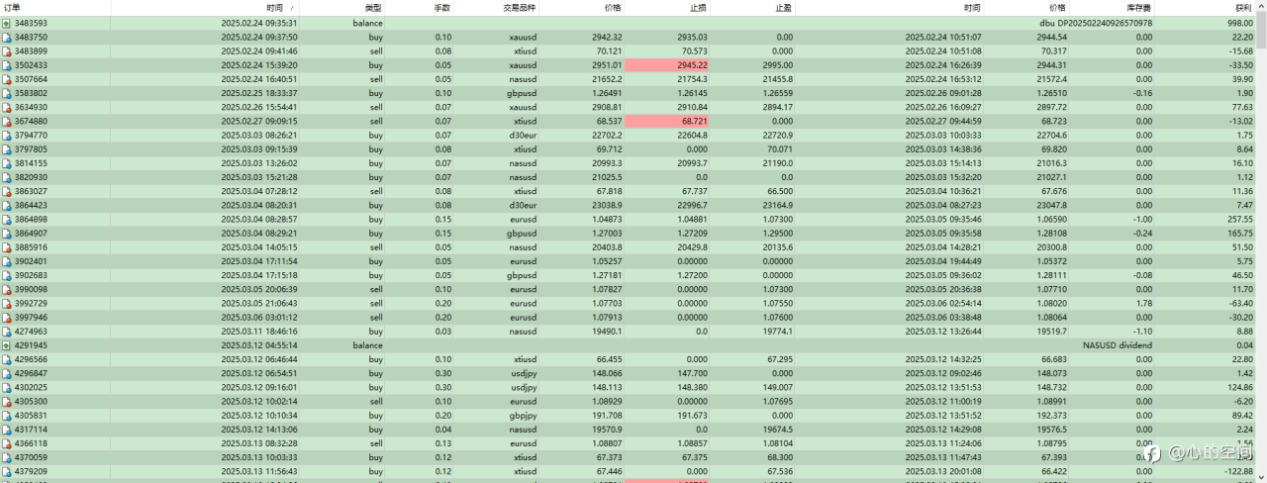Select the red stop-loss cell 2945.22
The width and height of the screenshot is (1267, 483).
(x=667, y=65)
